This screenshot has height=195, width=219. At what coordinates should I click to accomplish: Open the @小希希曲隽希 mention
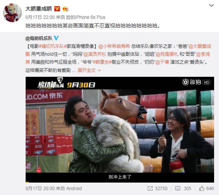pyautogui.click(x=114, y=46)
